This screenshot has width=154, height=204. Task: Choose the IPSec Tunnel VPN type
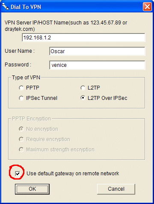(x=21, y=98)
